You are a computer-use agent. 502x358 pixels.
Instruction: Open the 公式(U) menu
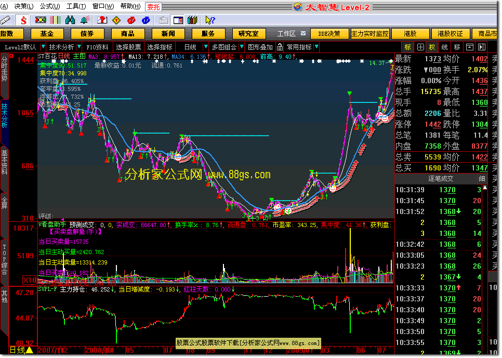click(x=49, y=6)
